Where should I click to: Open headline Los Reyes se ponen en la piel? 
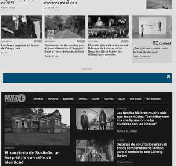20,47
